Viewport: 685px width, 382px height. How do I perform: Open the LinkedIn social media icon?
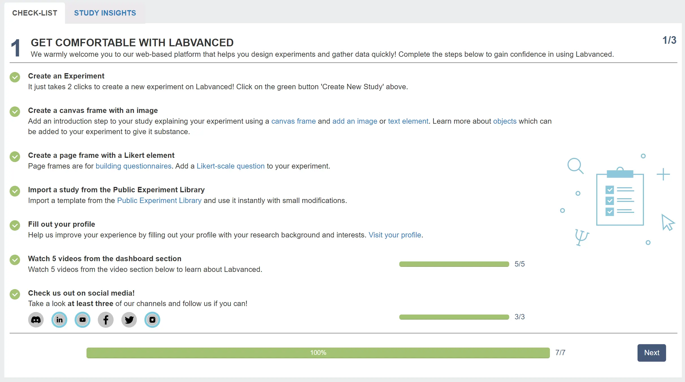click(59, 320)
